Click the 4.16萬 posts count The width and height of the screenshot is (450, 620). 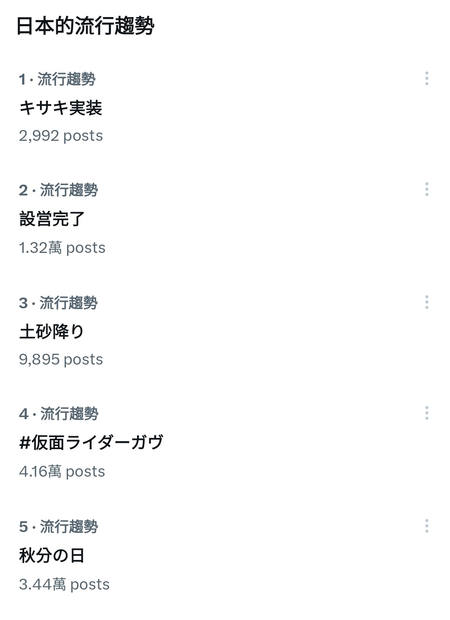[x=62, y=472]
